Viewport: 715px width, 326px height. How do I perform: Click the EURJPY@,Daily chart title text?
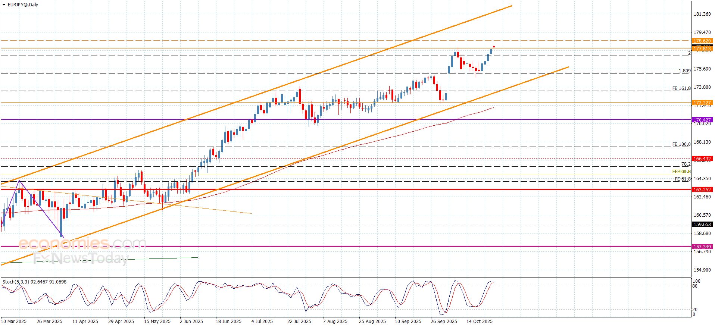point(22,5)
